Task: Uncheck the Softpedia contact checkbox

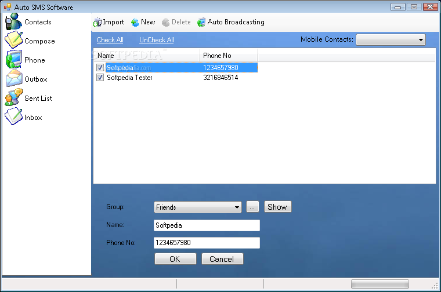Action: click(100, 67)
